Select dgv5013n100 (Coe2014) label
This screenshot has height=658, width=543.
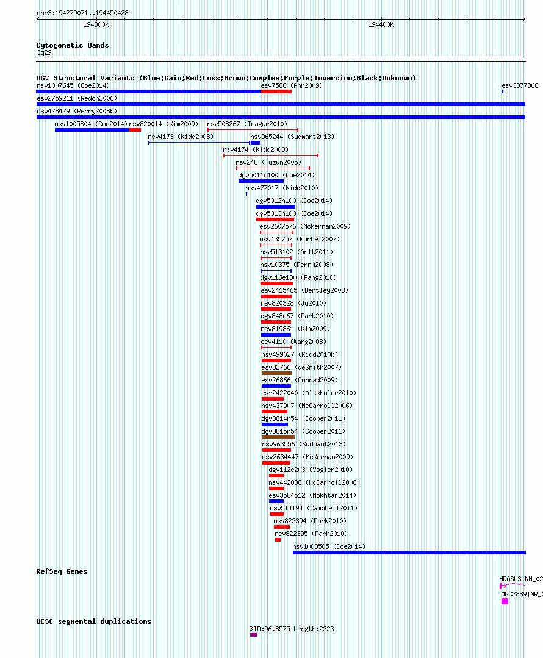click(x=294, y=213)
